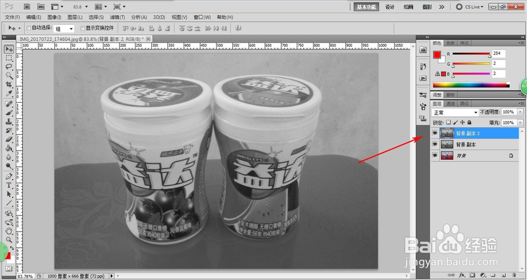Select the Pen tool

coord(9,176)
